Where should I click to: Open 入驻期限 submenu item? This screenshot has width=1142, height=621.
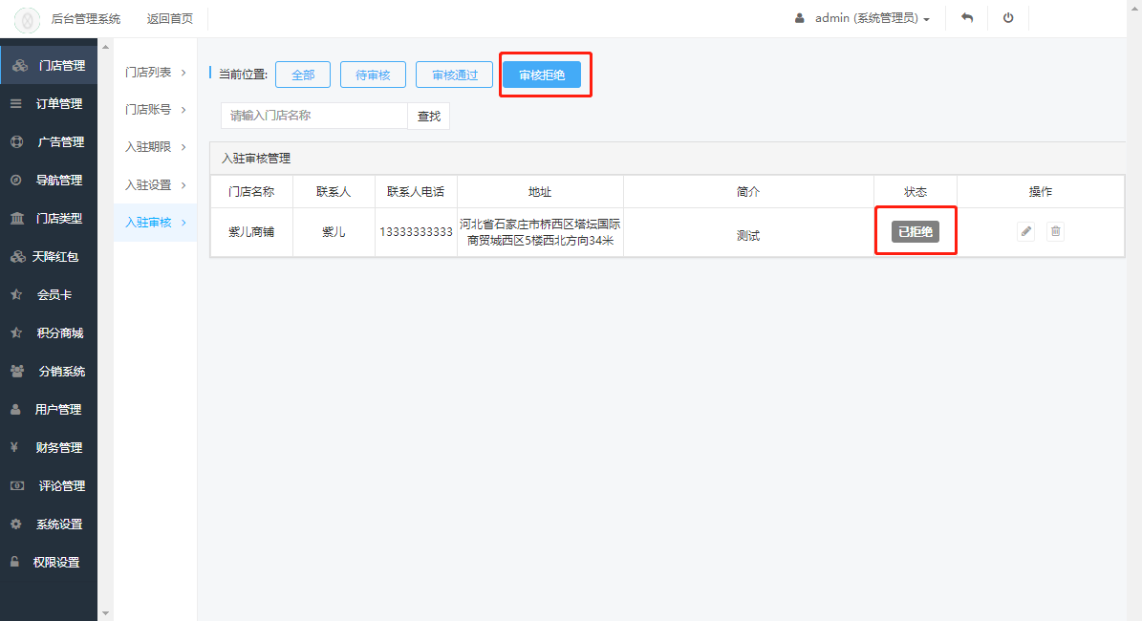click(155, 147)
